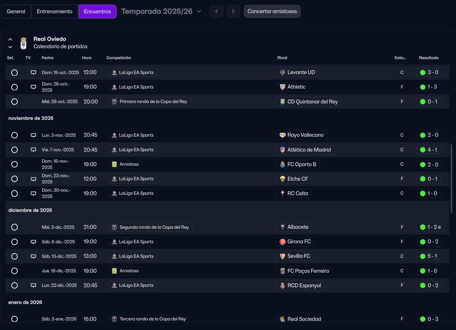Click the TV broadcast icon for Athletic match

(x=33, y=87)
